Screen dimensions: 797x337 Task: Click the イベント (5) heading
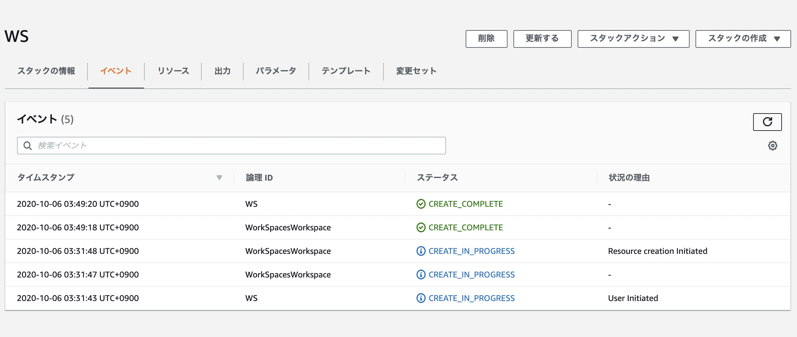pos(45,119)
